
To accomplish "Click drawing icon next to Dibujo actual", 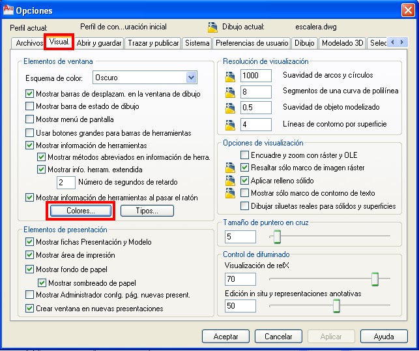I will 212,27.
